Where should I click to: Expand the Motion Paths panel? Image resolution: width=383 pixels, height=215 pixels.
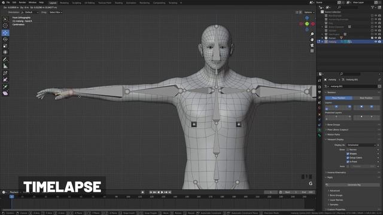(333, 134)
